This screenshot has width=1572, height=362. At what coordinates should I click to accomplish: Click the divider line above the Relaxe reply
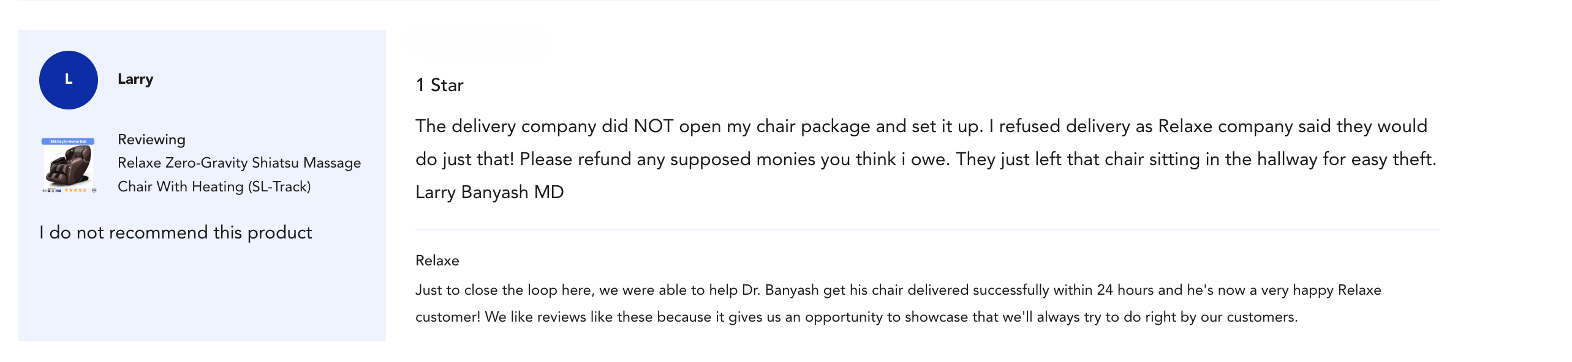pyautogui.click(x=927, y=230)
